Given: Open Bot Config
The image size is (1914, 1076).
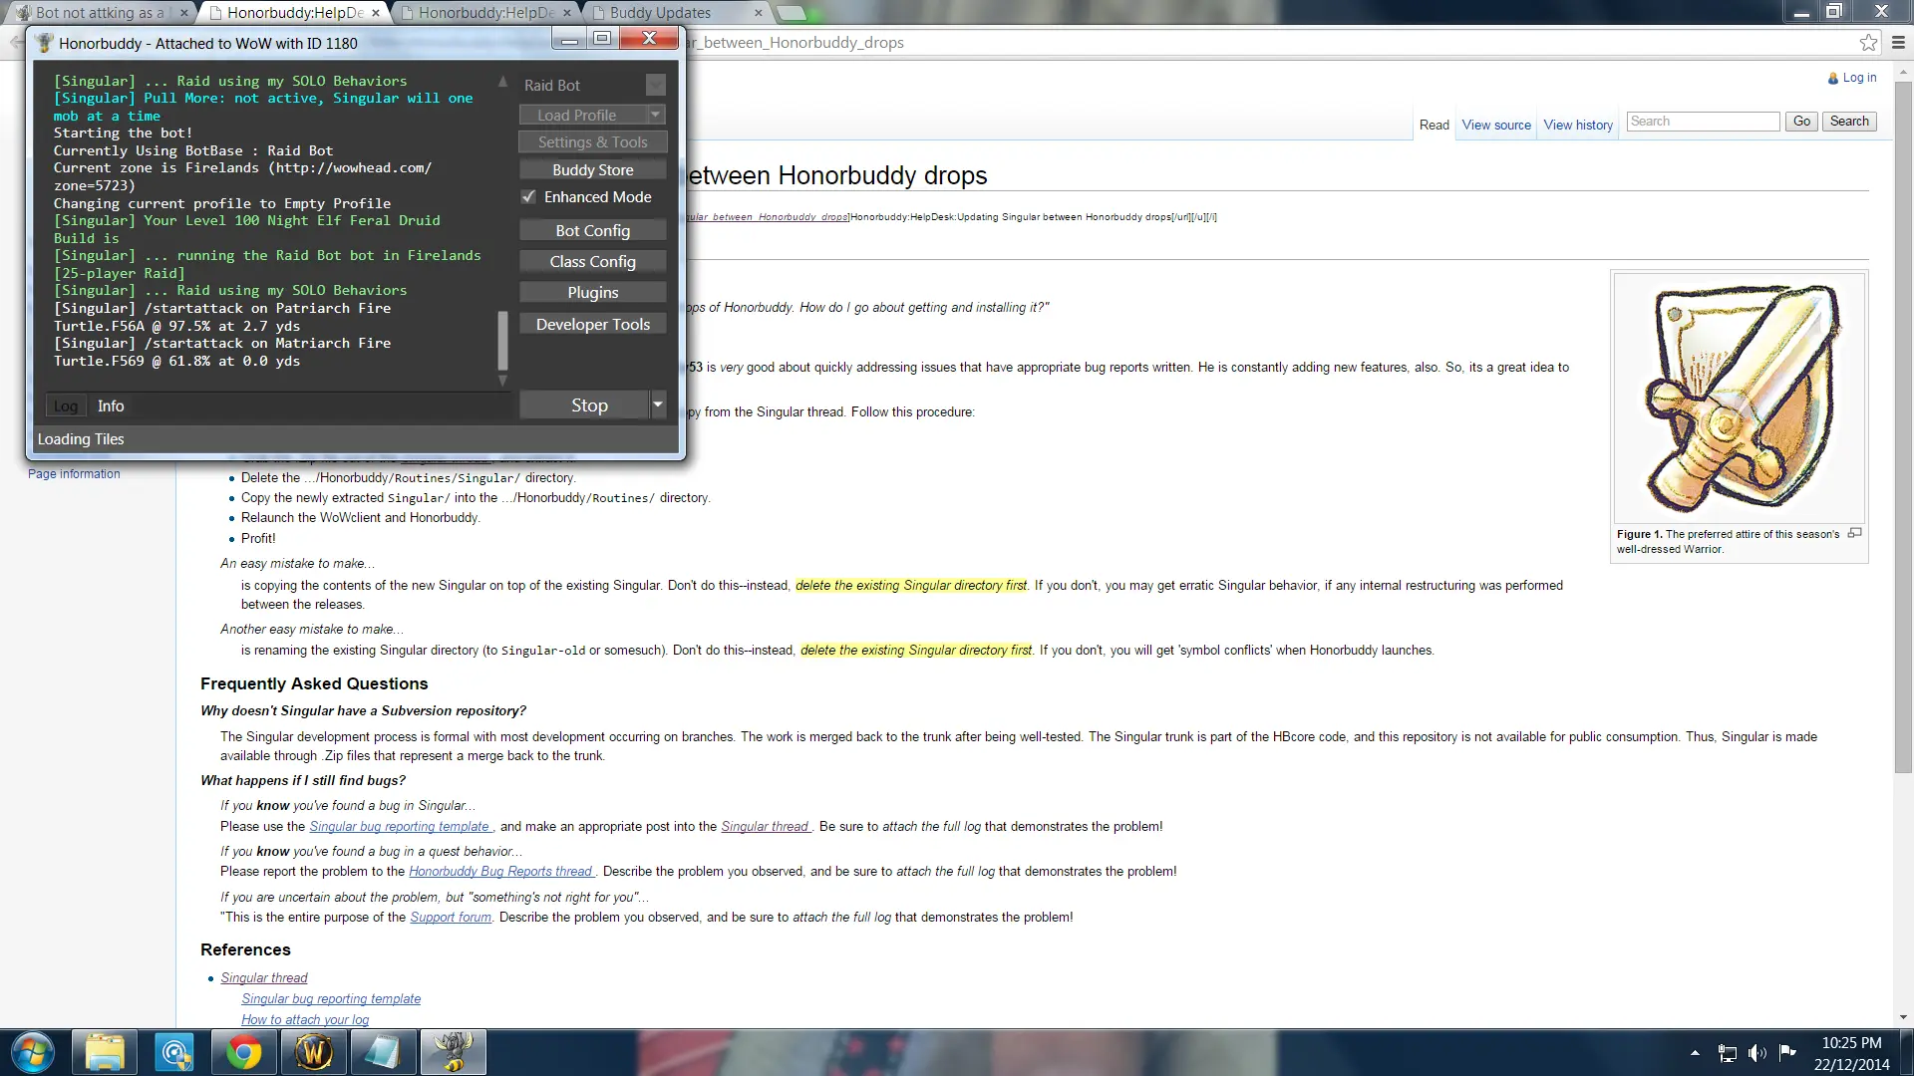Looking at the screenshot, I should (593, 230).
